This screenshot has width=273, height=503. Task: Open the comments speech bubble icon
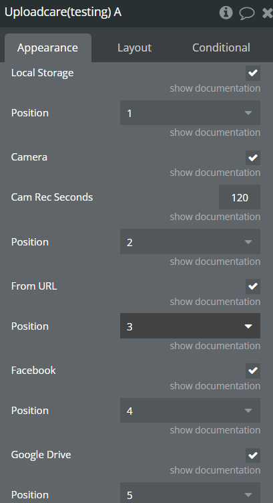pos(247,13)
